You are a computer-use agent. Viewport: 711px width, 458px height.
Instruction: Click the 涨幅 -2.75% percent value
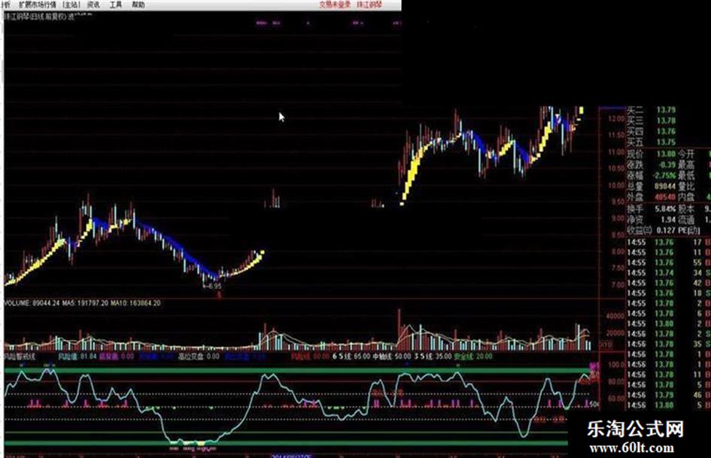(x=664, y=175)
